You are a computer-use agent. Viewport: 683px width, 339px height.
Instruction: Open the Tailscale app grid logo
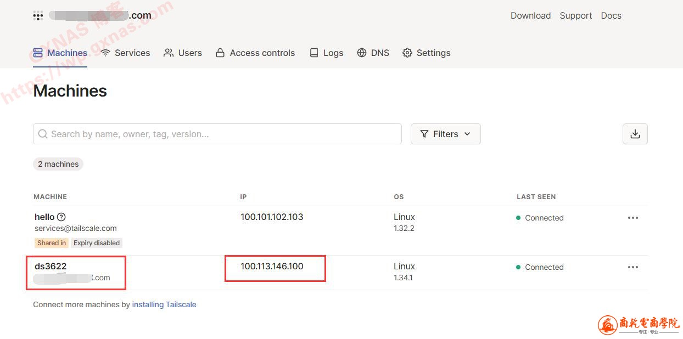38,15
